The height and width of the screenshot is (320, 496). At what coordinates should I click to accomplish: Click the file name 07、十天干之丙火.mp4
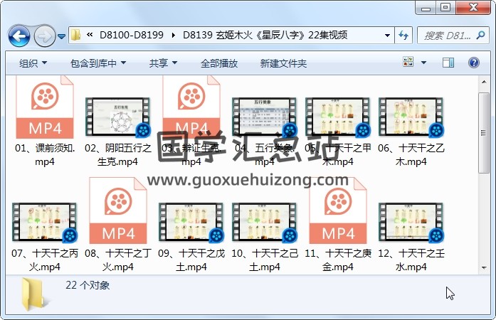[45, 260]
